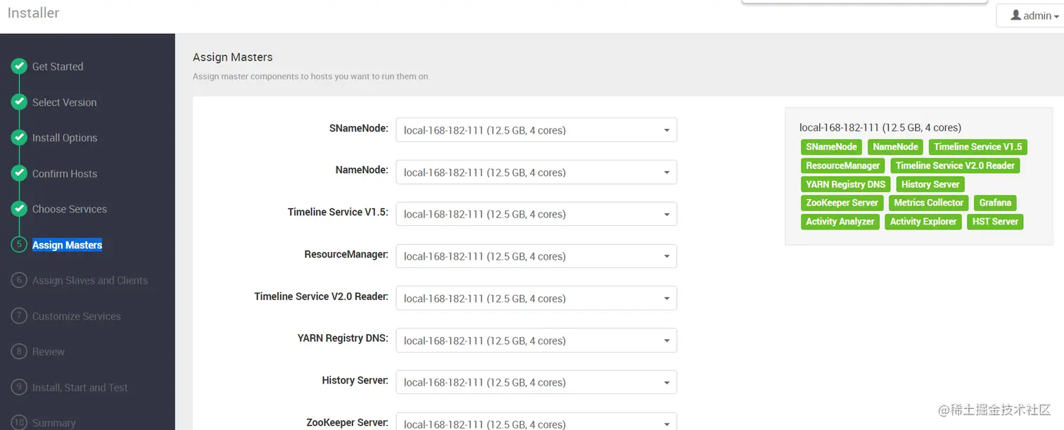This screenshot has height=430, width=1064.
Task: Click the ResourceManager green tag
Action: (842, 166)
